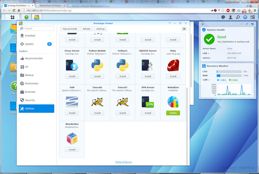Screen dimensions: 259x174
Task: Select the Business category
Action: (x=36, y=92)
